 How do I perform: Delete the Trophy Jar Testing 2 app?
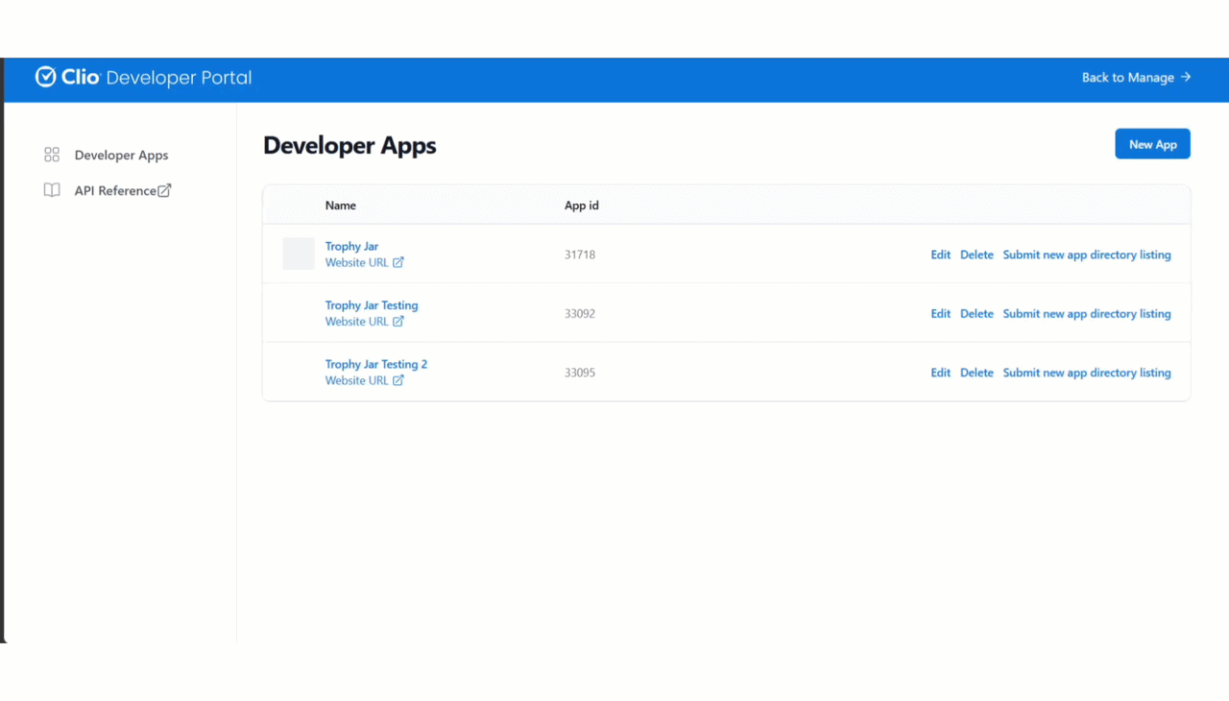click(976, 373)
